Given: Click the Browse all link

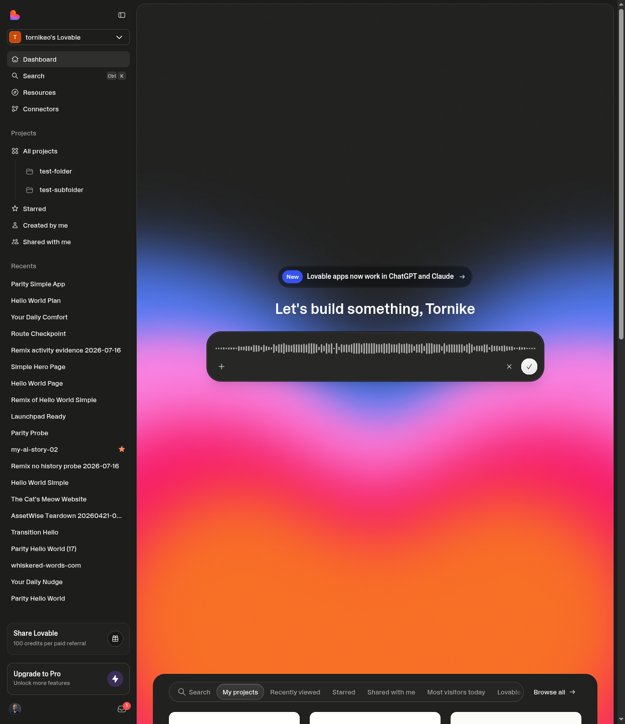Looking at the screenshot, I should pyautogui.click(x=554, y=692).
